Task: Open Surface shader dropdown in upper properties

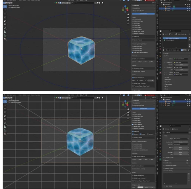Action: click(181, 59)
